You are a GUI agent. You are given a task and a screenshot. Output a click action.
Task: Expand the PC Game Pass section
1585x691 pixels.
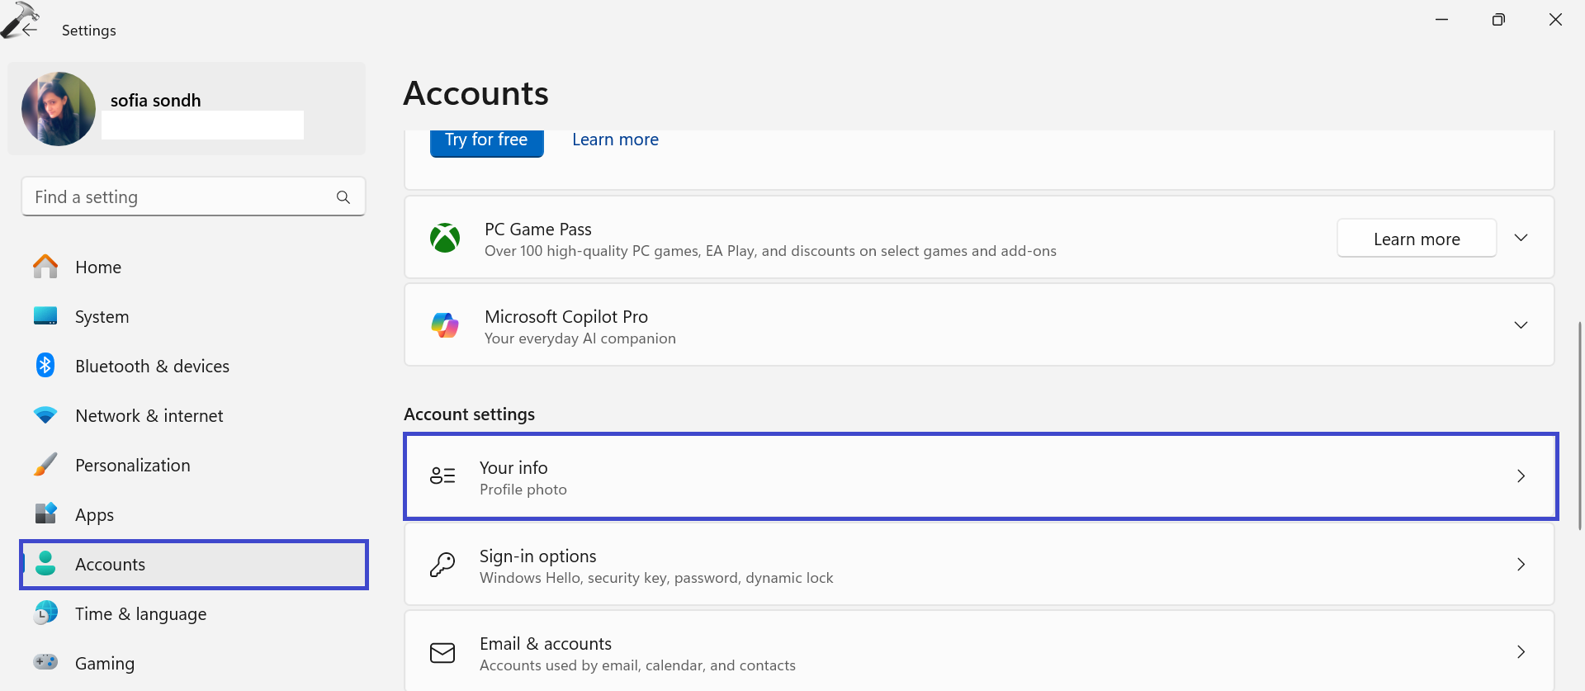pos(1521,238)
